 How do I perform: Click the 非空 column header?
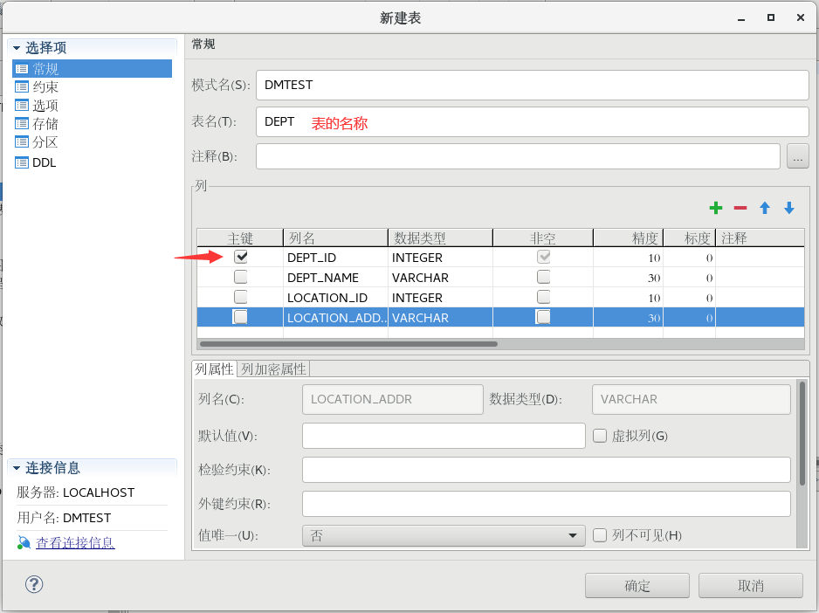point(543,238)
